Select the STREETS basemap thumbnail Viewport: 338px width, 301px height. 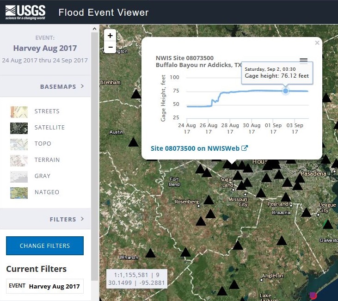tap(19, 112)
